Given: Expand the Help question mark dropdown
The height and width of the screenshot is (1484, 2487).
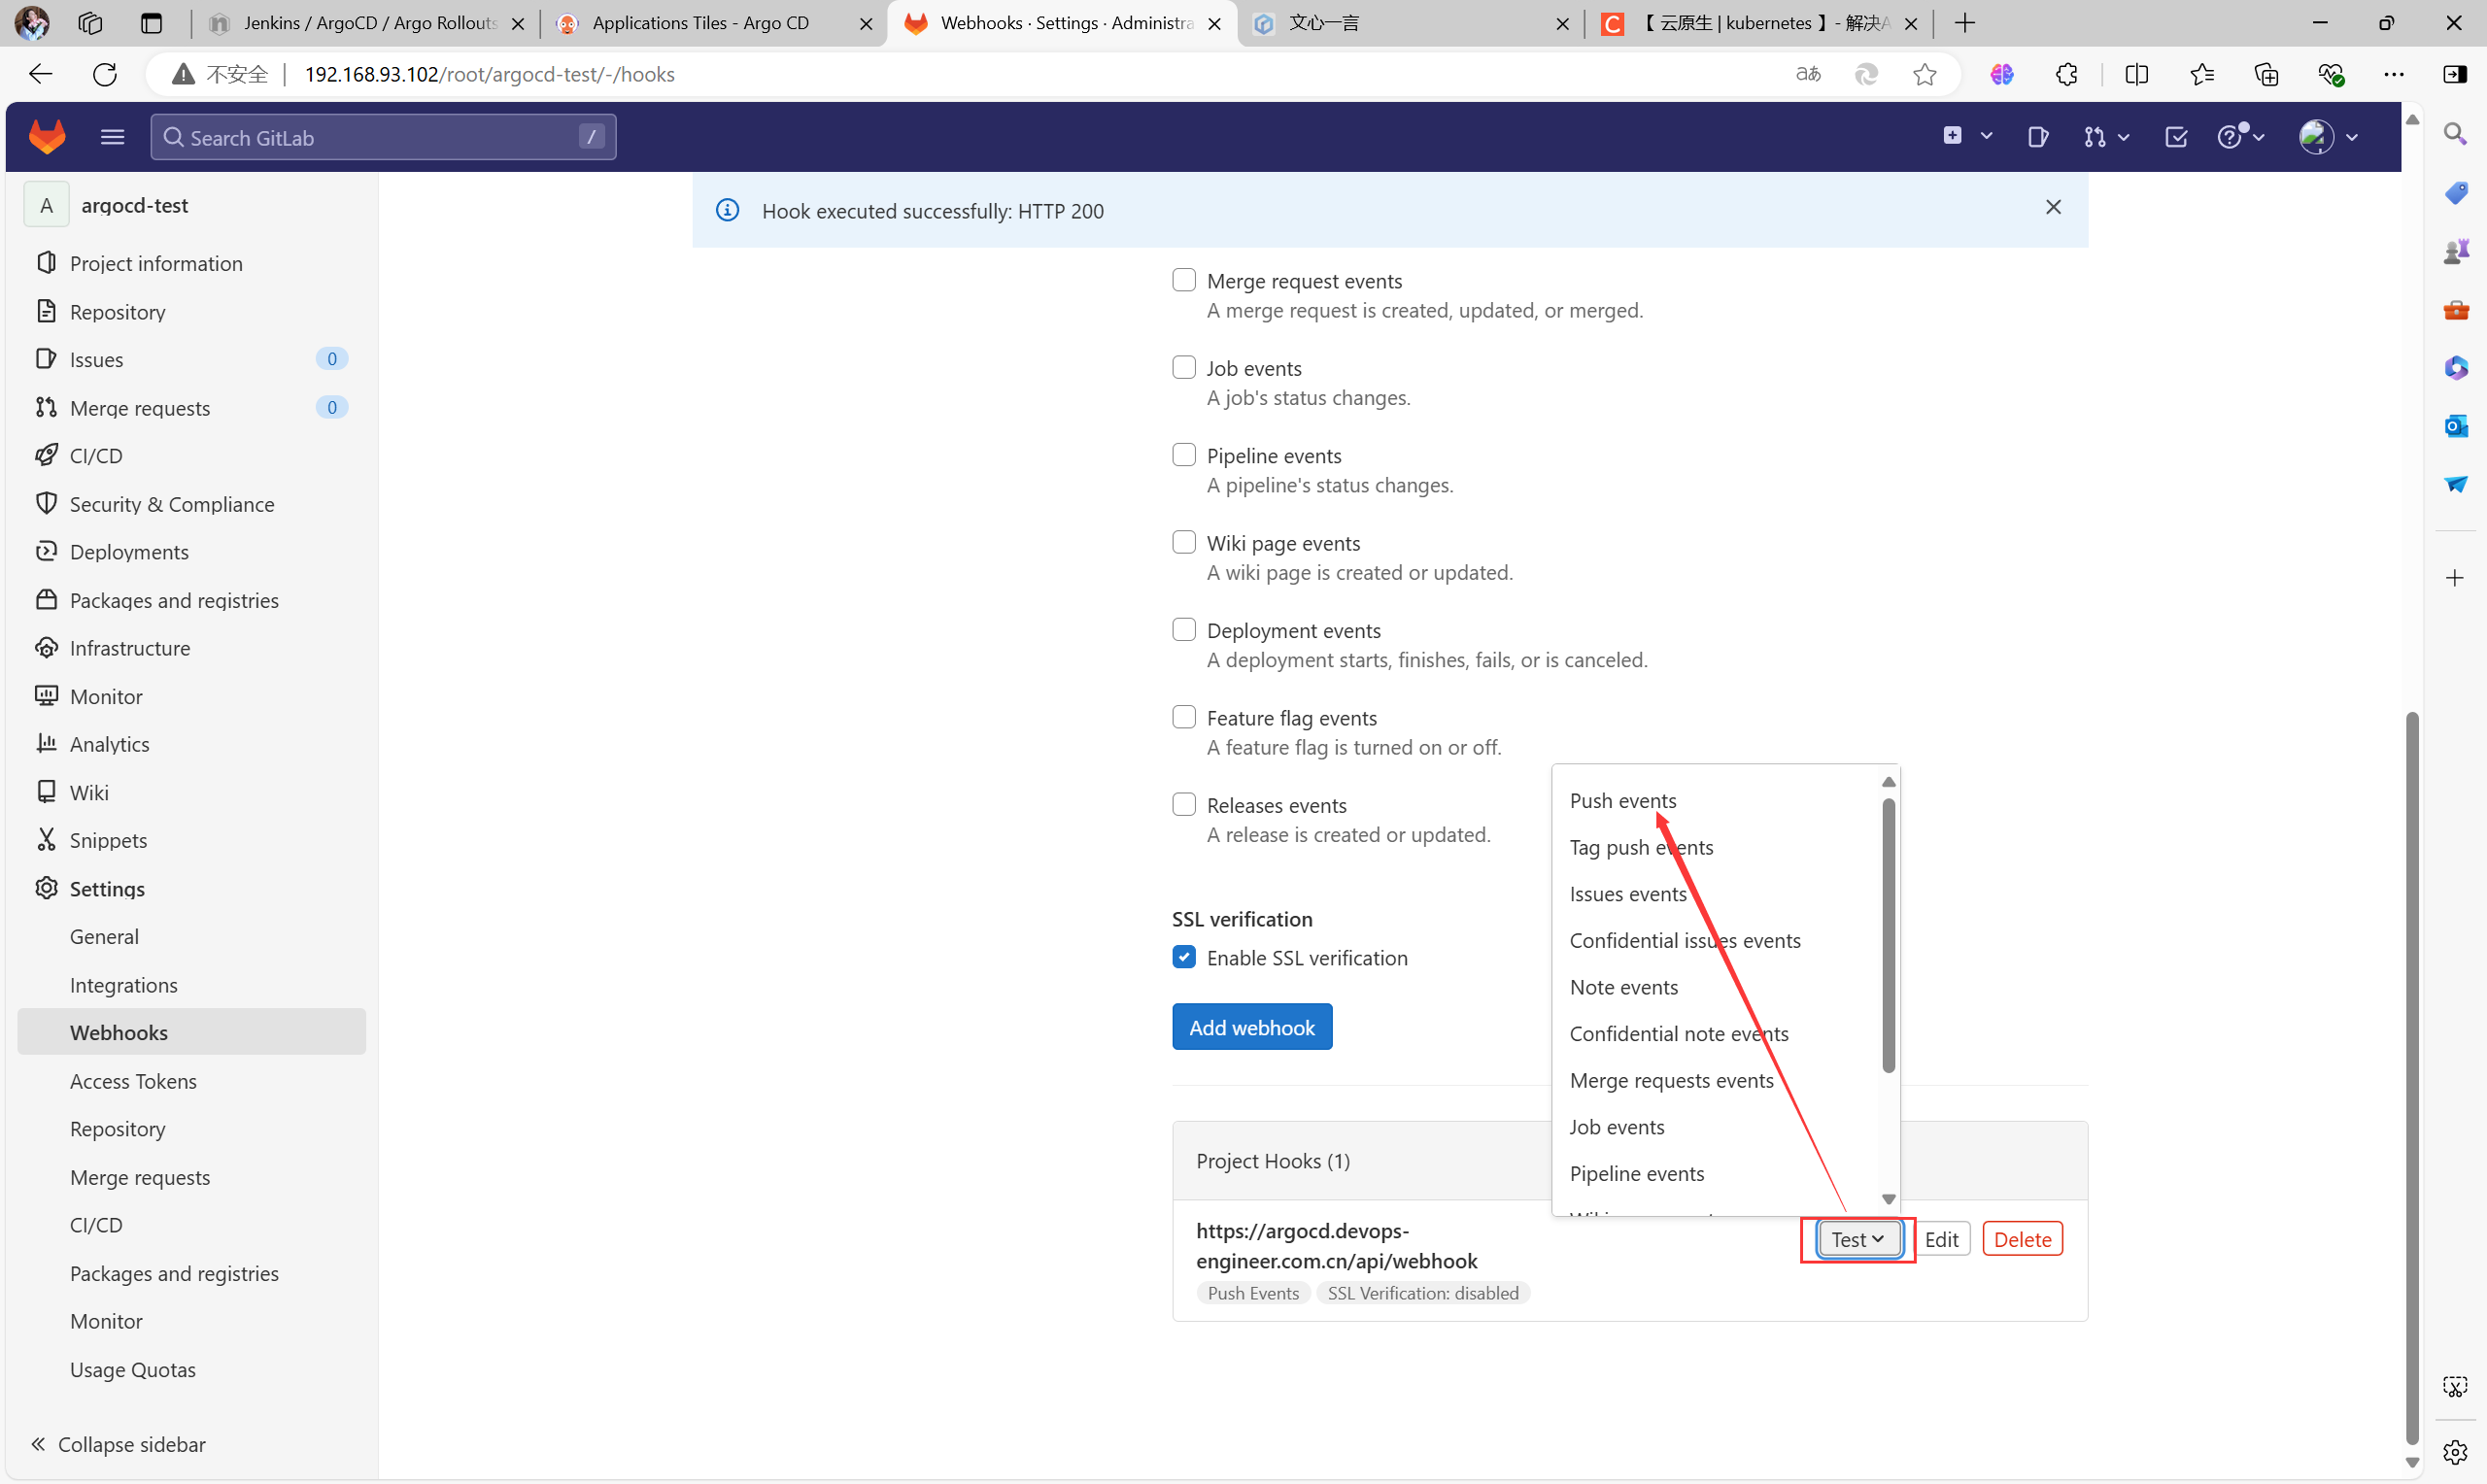Looking at the screenshot, I should 2240,137.
